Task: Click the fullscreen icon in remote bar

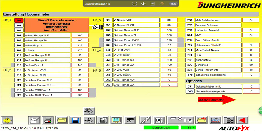Action: click(134, 4)
